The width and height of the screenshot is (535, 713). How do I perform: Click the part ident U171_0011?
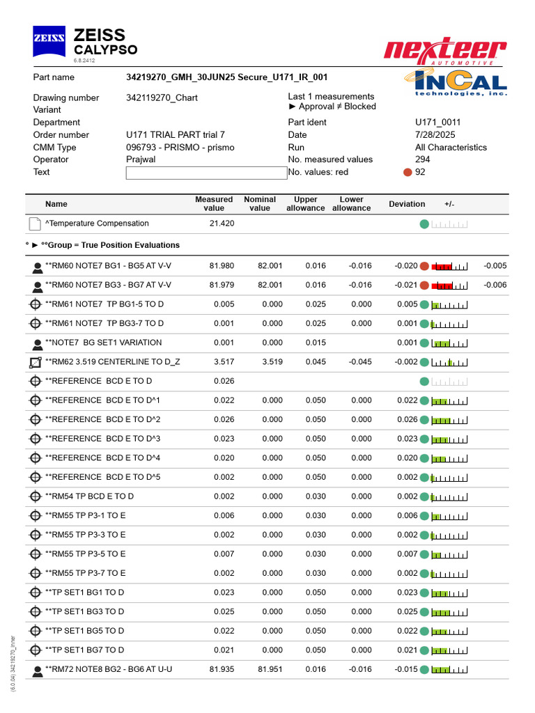[x=438, y=123]
